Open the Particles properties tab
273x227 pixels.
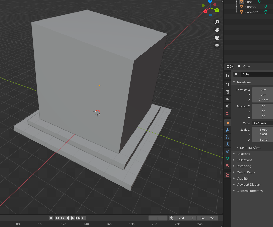tap(227, 137)
